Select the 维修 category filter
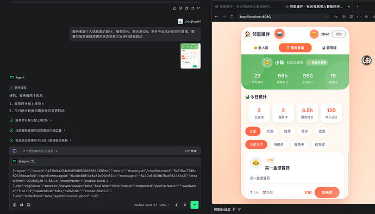 pos(287,131)
